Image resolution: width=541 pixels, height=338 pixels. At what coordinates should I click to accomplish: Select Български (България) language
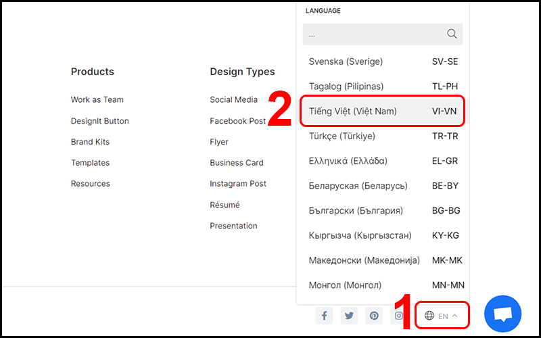click(x=383, y=210)
